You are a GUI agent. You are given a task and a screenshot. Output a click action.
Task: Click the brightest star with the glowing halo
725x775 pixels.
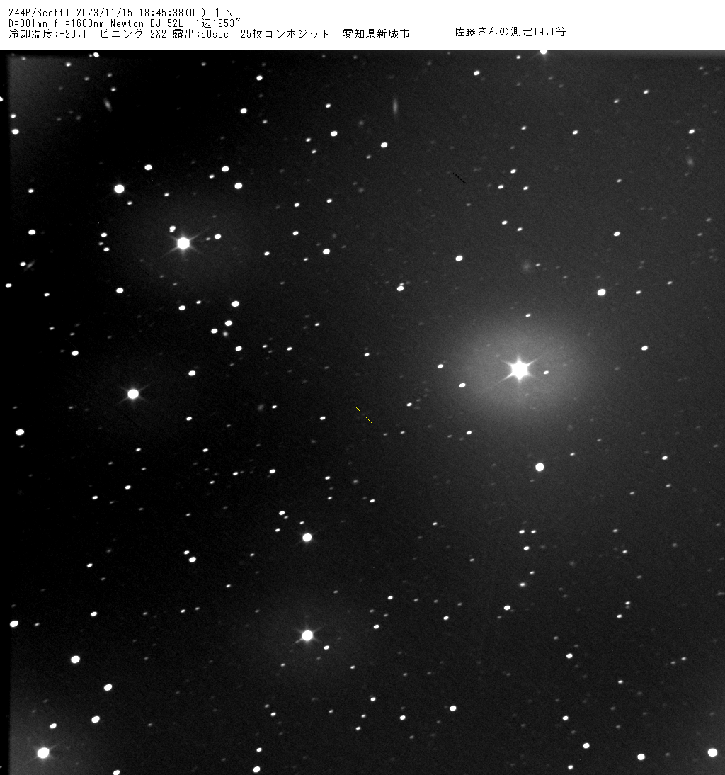(x=519, y=369)
